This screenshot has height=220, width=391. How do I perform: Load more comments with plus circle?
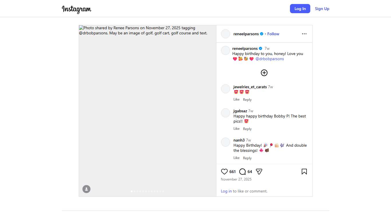[264, 73]
